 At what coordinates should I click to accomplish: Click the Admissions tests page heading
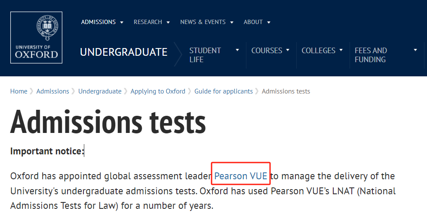(108, 122)
